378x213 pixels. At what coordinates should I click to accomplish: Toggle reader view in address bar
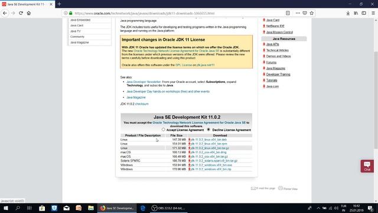click(288, 13)
